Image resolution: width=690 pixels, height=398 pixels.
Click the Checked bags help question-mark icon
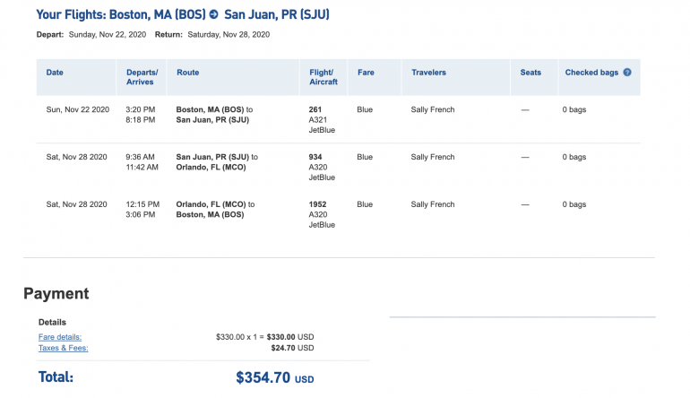[627, 73]
